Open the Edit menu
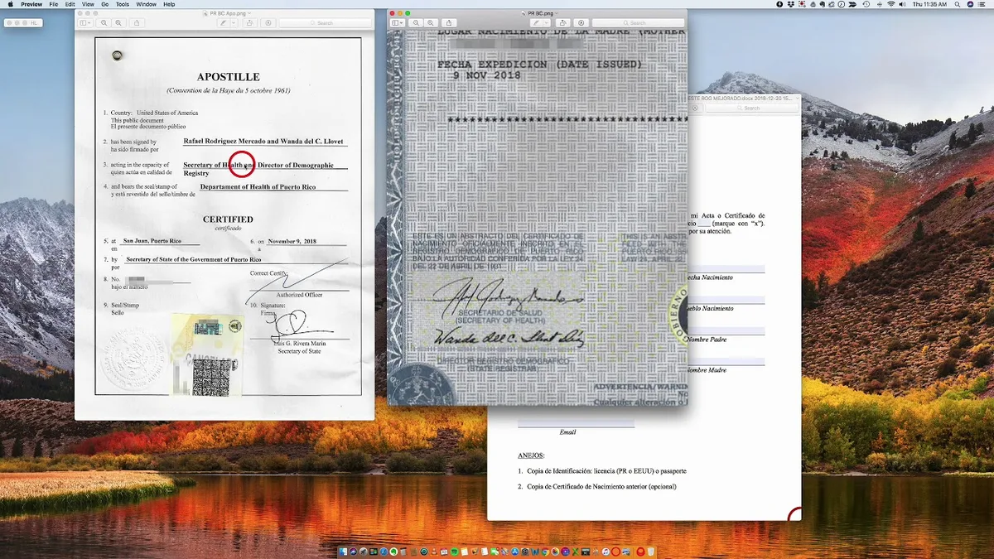This screenshot has height=559, width=994. click(x=70, y=4)
